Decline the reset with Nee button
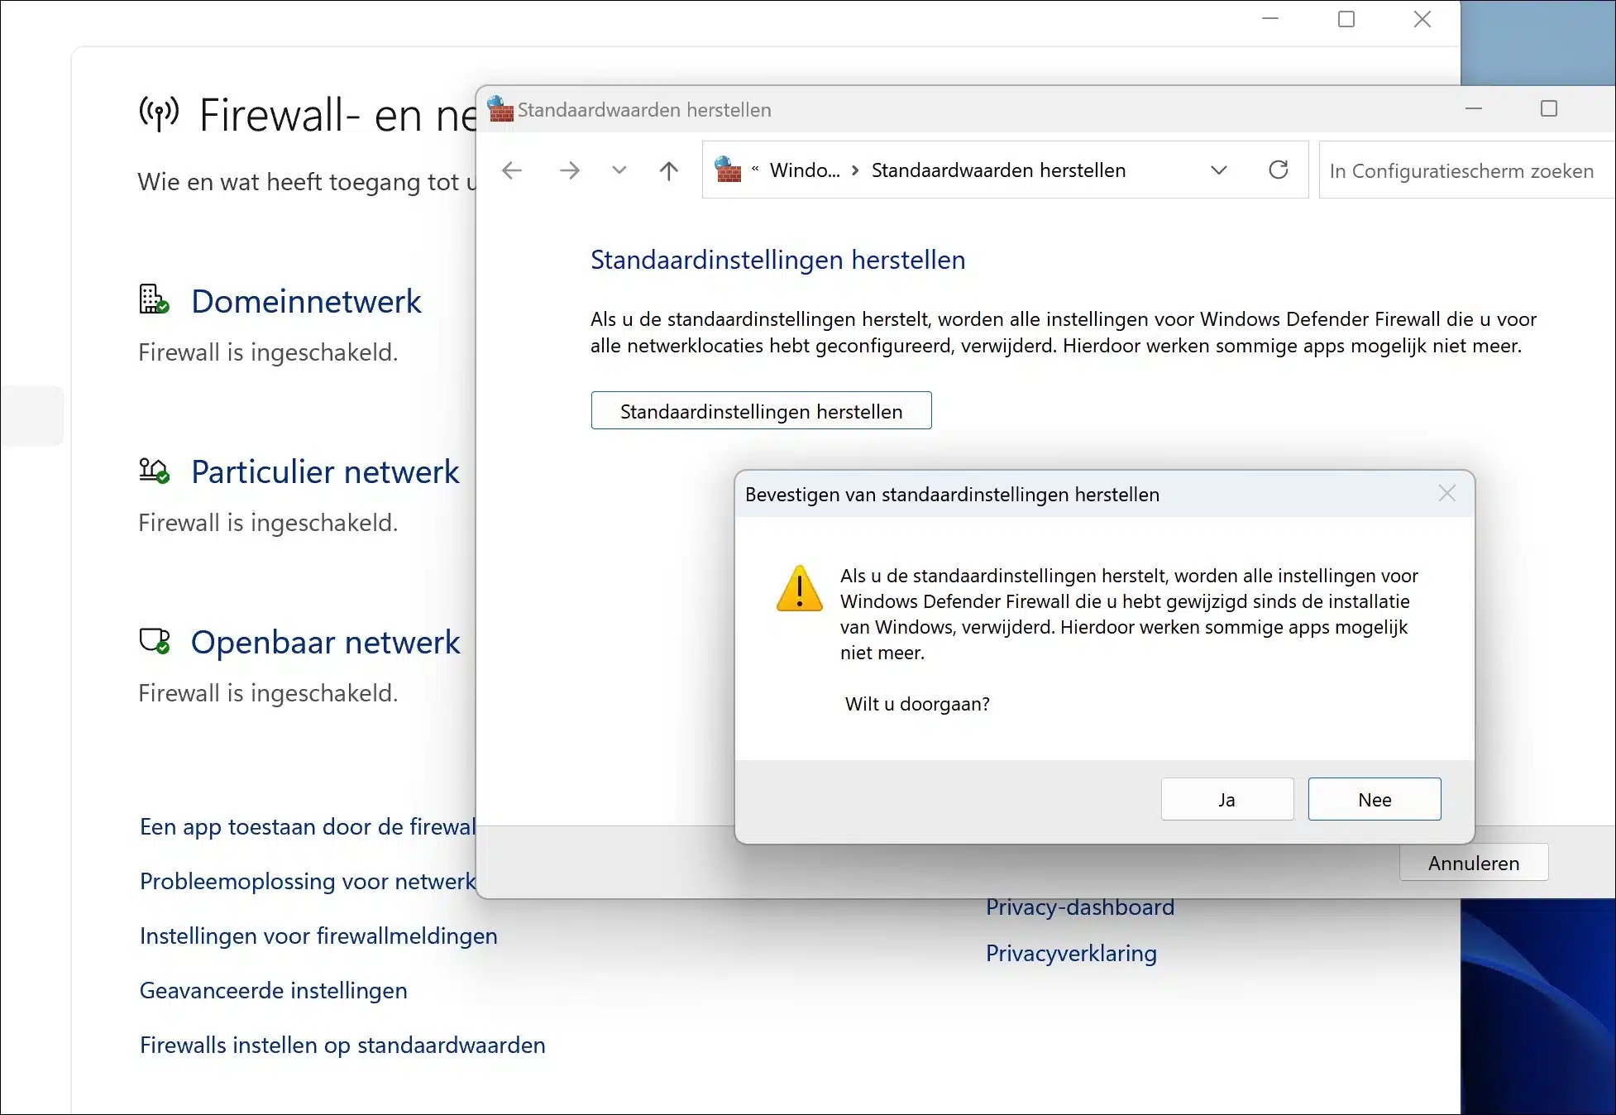This screenshot has height=1115, width=1616. [1375, 799]
